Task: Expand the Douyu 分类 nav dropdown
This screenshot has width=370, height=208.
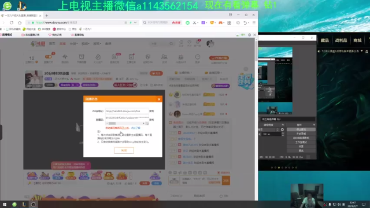Action: [x=73, y=44]
